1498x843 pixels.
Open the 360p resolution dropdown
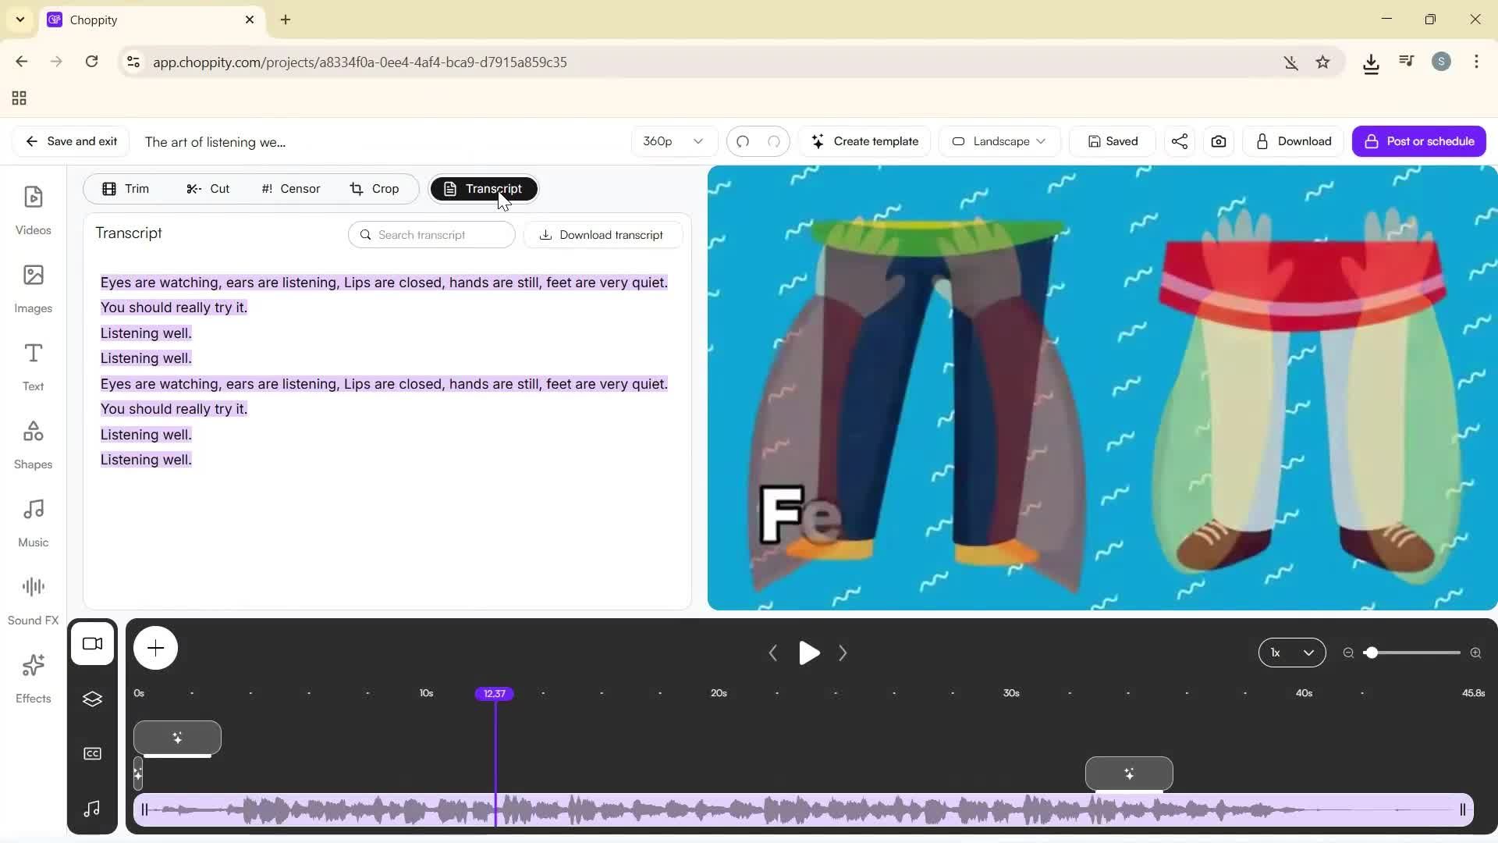(x=673, y=141)
